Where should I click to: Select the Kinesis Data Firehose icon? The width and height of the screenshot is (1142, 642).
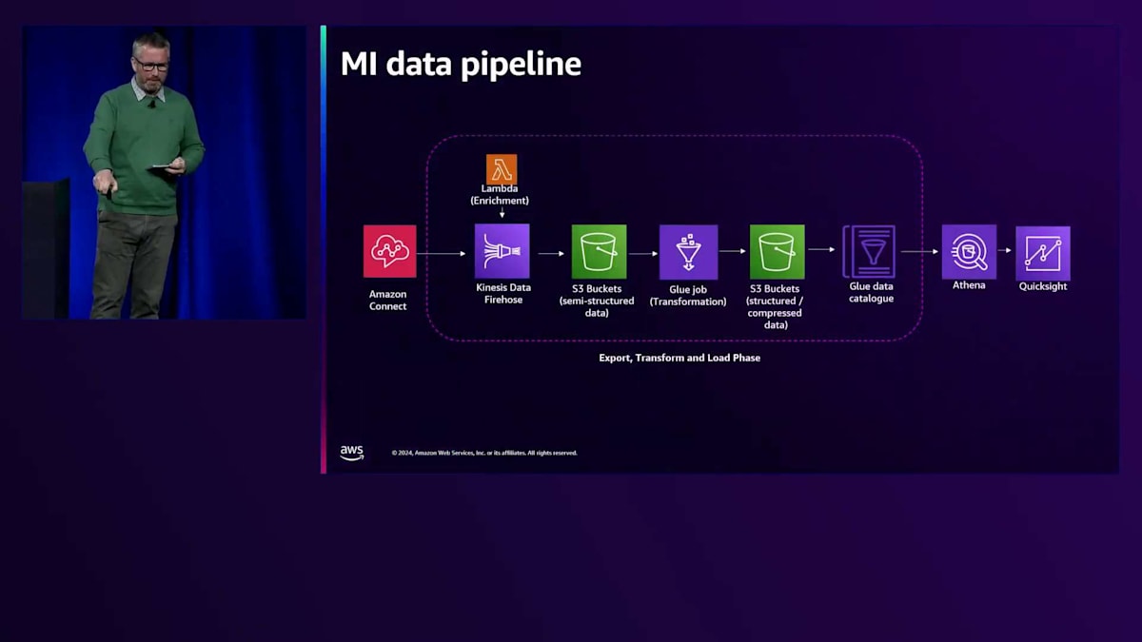point(502,251)
